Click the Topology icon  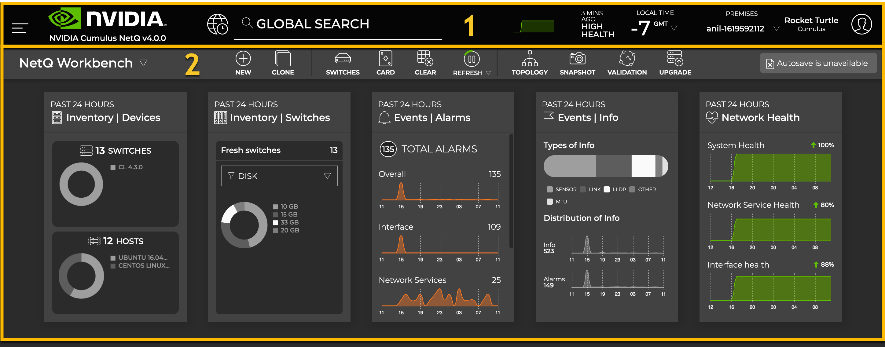(x=529, y=59)
